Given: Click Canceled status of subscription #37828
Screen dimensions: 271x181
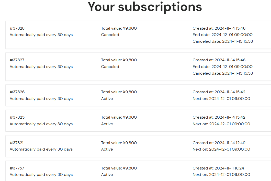Looking at the screenshot, I should coord(110,35).
